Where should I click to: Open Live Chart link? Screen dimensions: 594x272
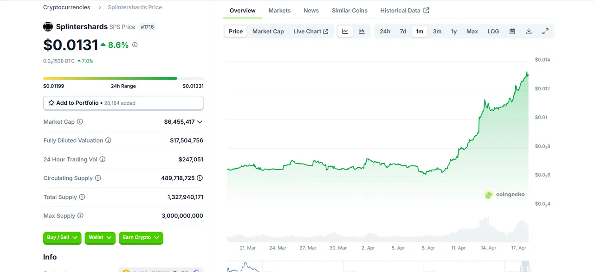pyautogui.click(x=311, y=32)
